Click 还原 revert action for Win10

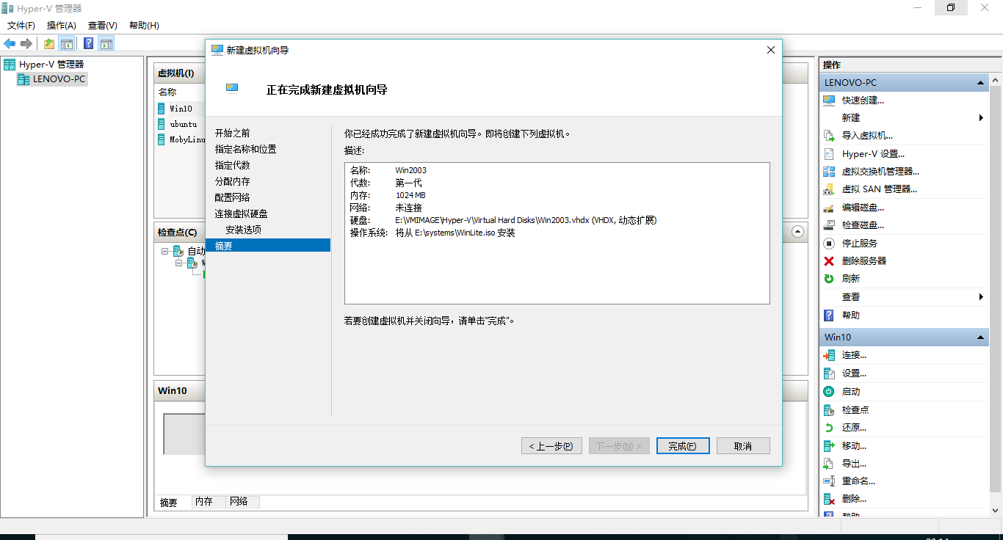click(x=854, y=428)
